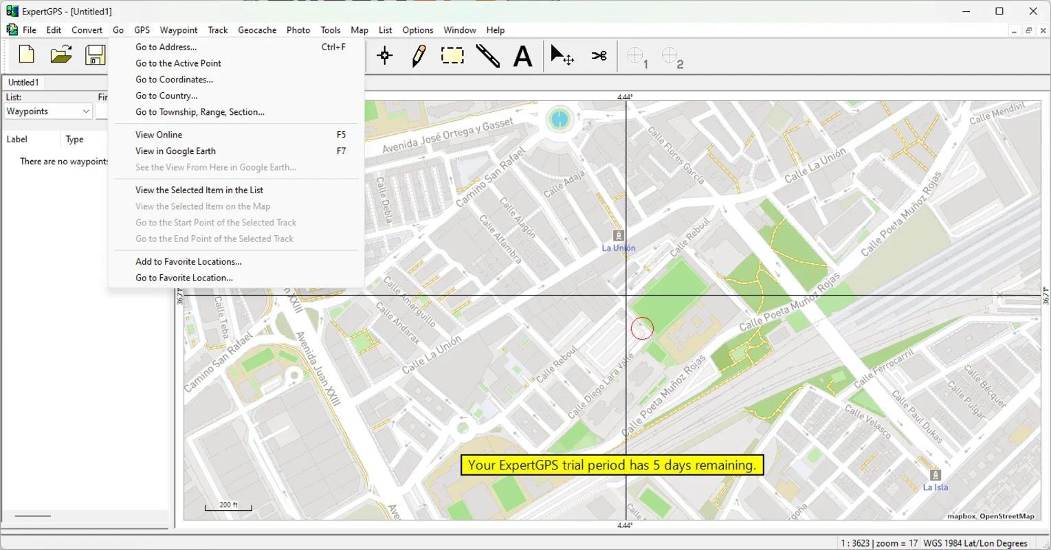Open the Convert menu
The width and height of the screenshot is (1051, 550).
coord(87,30)
